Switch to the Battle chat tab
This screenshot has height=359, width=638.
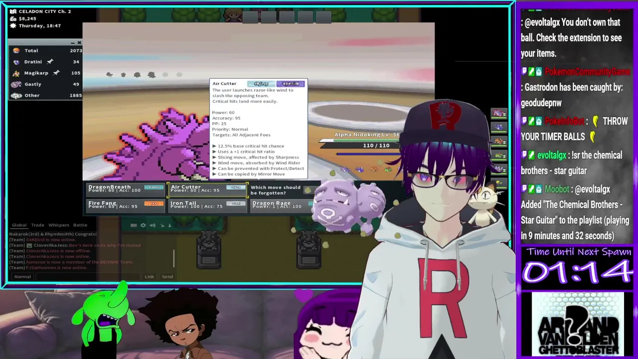tap(80, 225)
